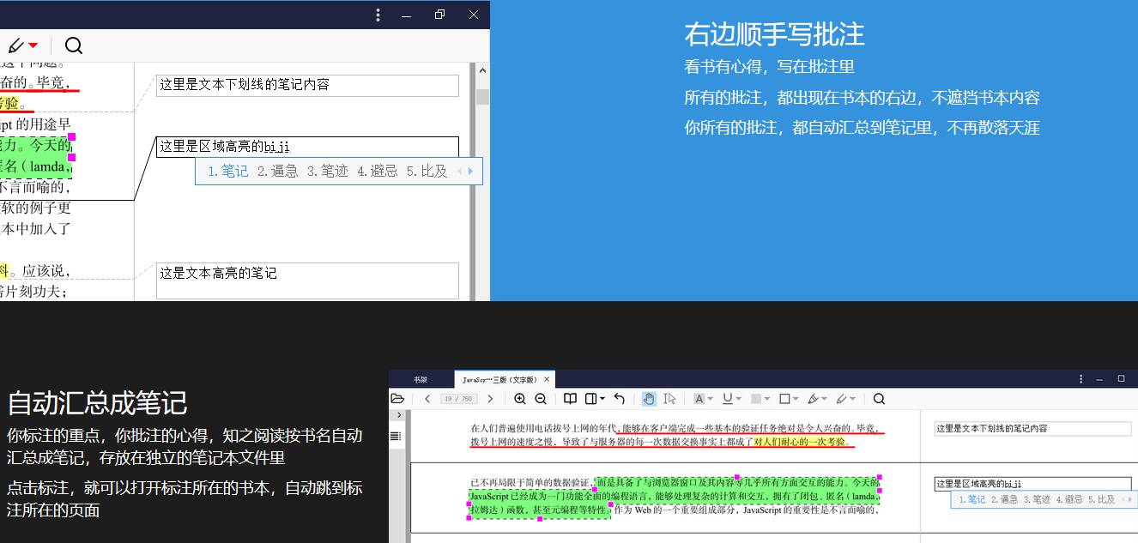Switch to the 书架 tab
Image resolution: width=1138 pixels, height=543 pixels.
pyautogui.click(x=421, y=379)
